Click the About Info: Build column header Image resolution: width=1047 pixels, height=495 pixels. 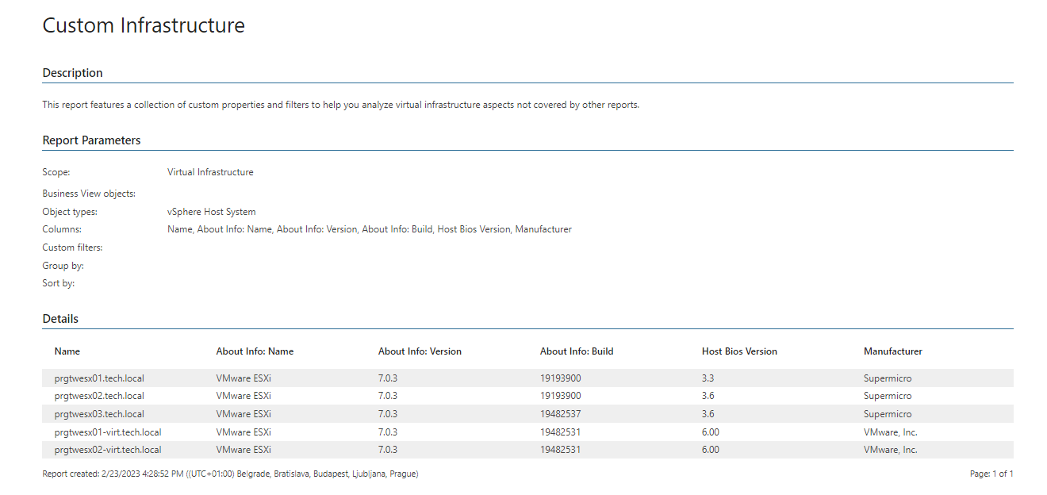tap(577, 351)
